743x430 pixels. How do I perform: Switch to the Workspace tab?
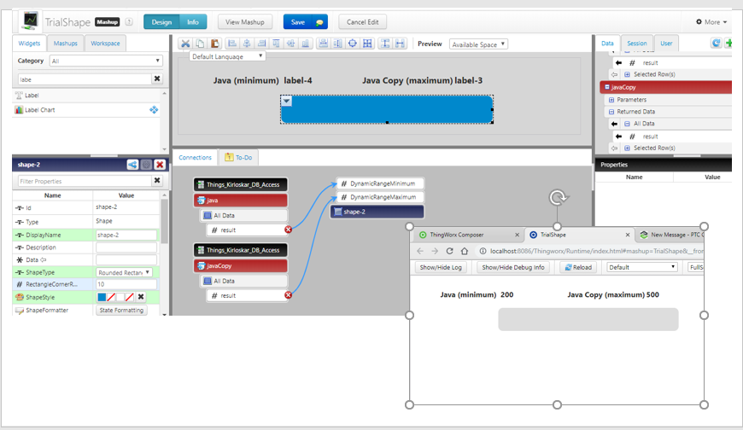point(105,44)
